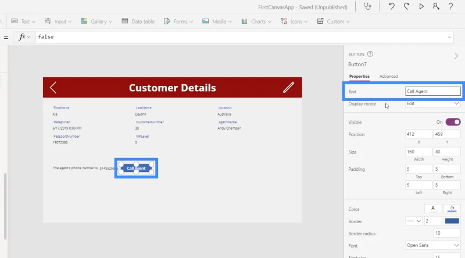
Task: Open the Border style dropdown
Action: (414, 221)
